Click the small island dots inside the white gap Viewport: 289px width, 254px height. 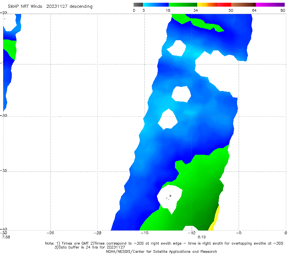pos(169,197)
